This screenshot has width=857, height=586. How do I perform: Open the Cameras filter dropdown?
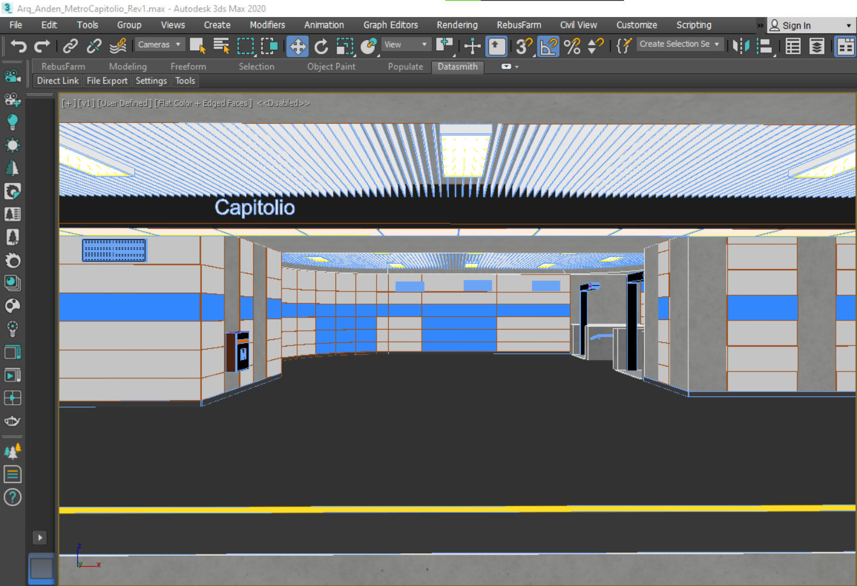click(x=160, y=44)
